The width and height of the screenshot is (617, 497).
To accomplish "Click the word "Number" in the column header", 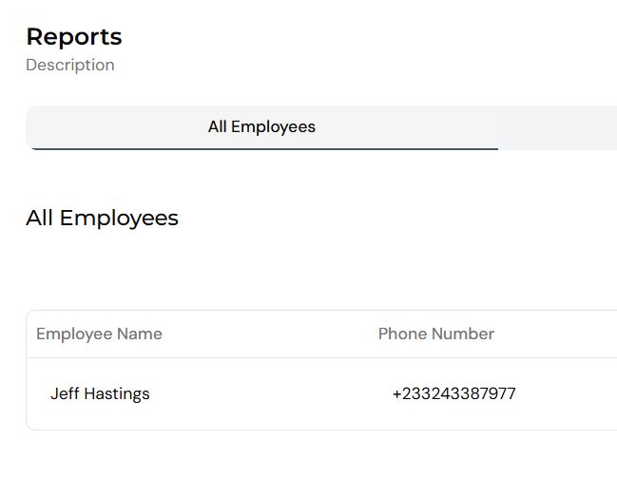I will pyautogui.click(x=463, y=334).
